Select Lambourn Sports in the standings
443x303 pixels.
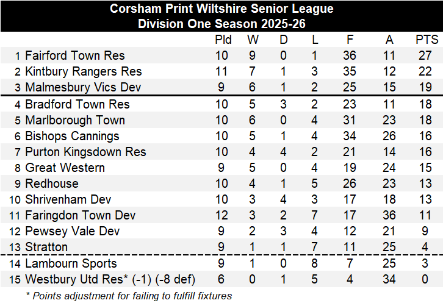coord(71,264)
